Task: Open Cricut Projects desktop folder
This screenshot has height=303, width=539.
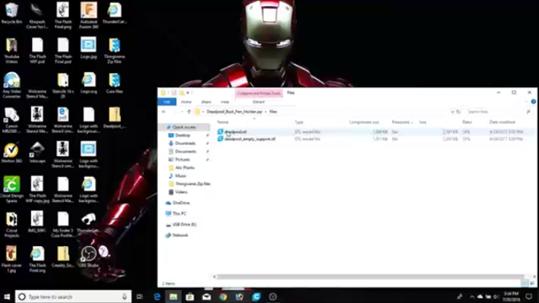Action: 11,225
